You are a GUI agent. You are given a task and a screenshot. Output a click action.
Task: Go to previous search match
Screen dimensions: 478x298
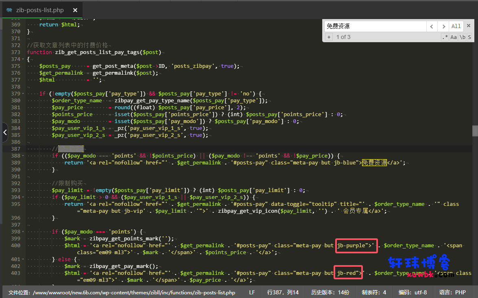(432, 26)
